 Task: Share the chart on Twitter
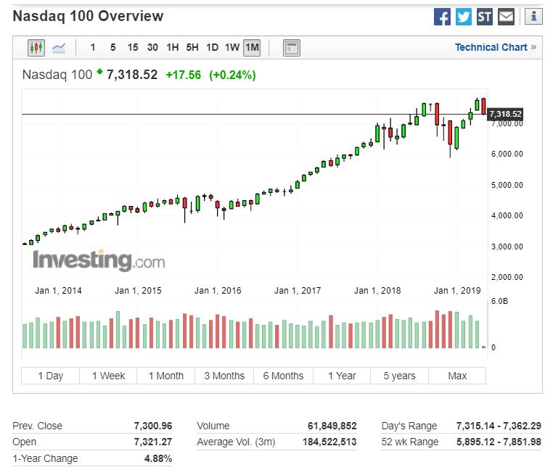[x=463, y=17]
